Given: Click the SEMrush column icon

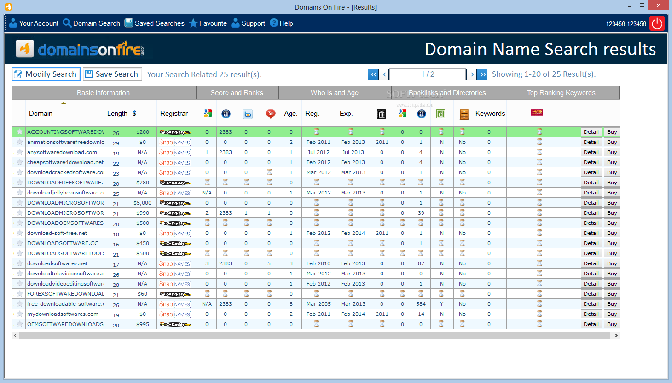Looking at the screenshot, I should point(537,113).
